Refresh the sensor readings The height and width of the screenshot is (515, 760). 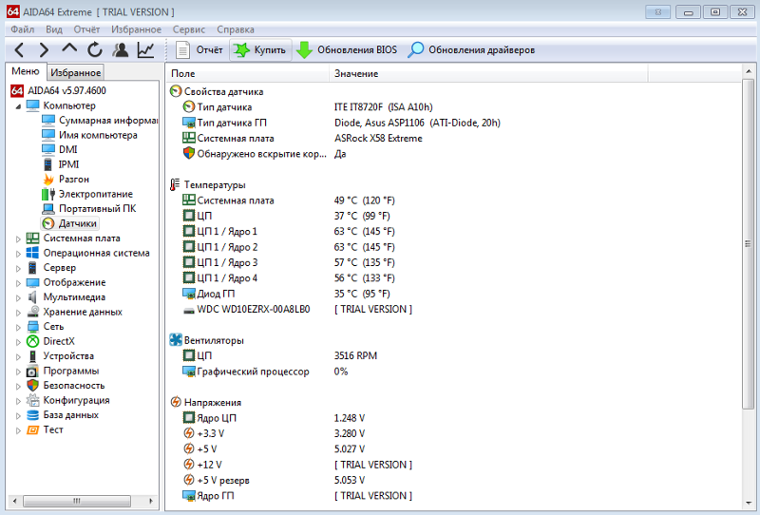94,49
